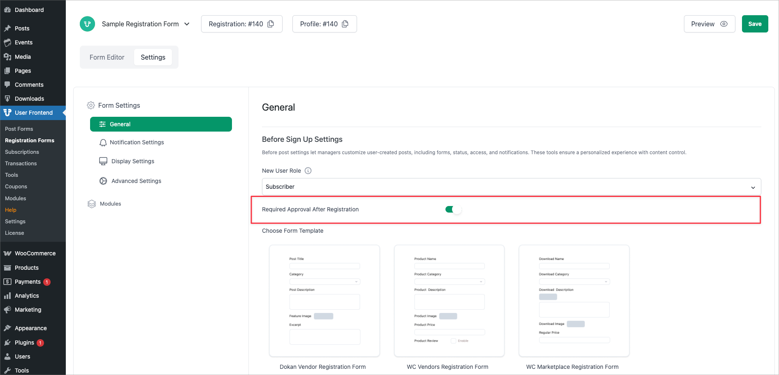Screen dimensions: 779x375
Task: Toggle the Product Review Enable checkbox in template preview
Action: [454, 340]
